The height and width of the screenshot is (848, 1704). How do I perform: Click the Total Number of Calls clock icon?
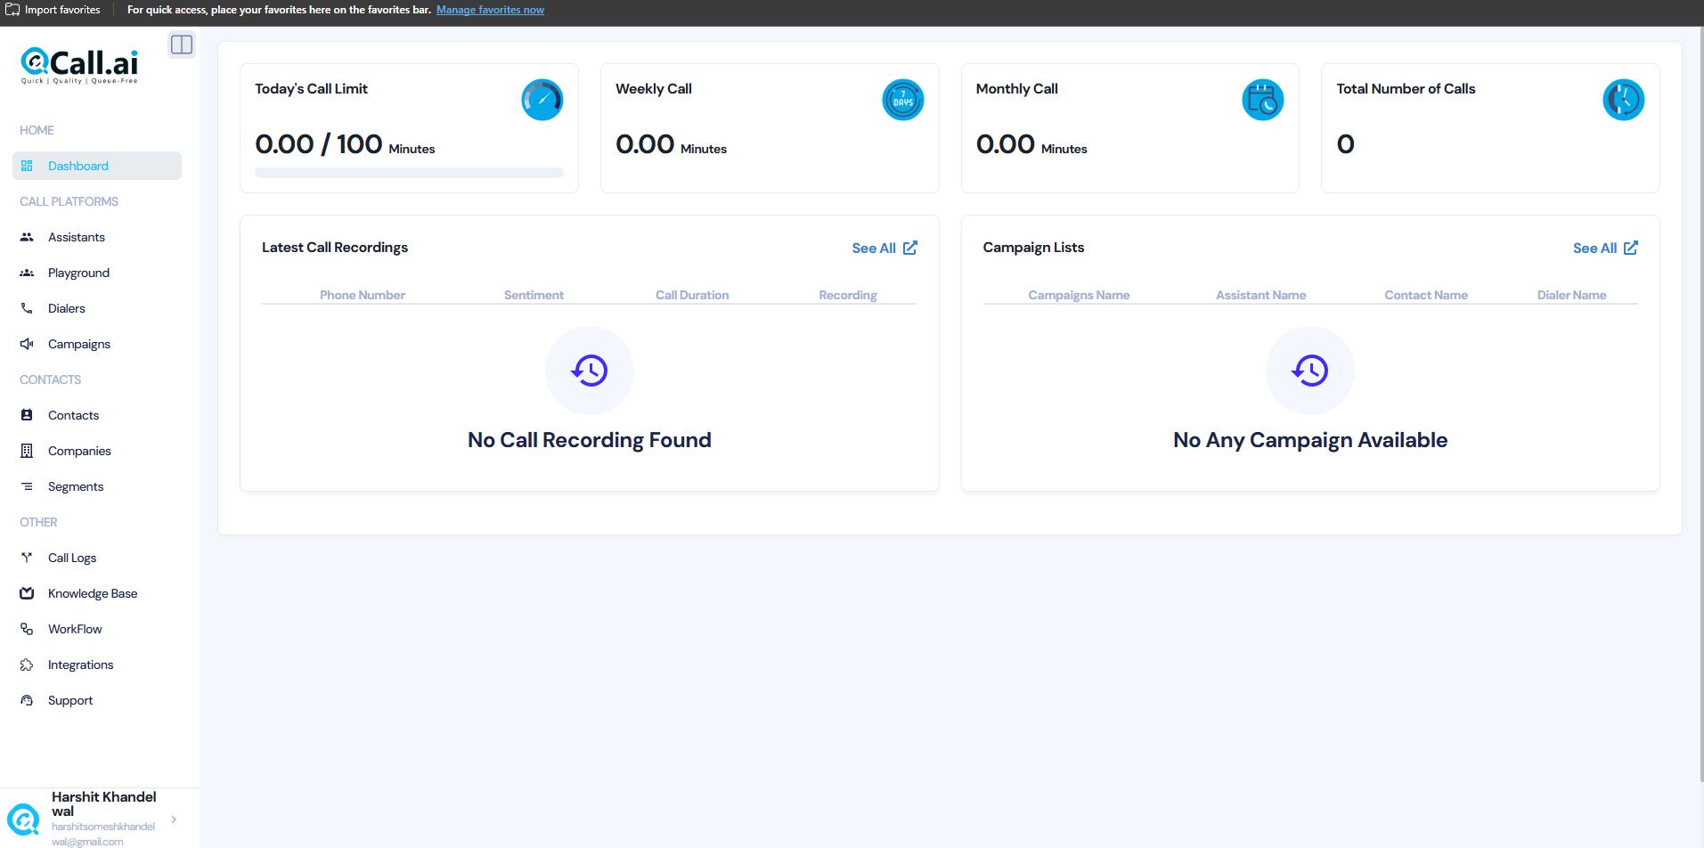click(1623, 100)
